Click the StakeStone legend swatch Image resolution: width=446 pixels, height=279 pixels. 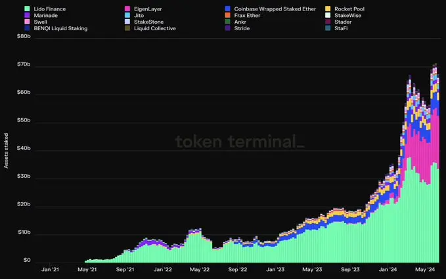tap(127, 22)
